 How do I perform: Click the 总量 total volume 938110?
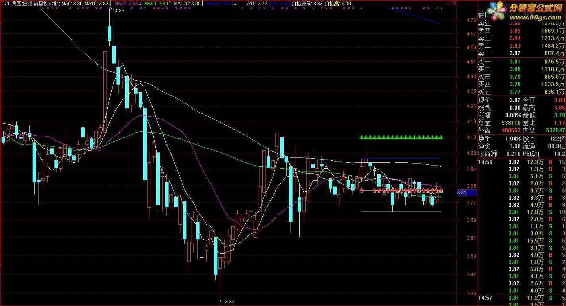(511, 123)
